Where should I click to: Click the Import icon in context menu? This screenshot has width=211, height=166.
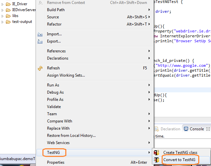click(x=40, y=34)
